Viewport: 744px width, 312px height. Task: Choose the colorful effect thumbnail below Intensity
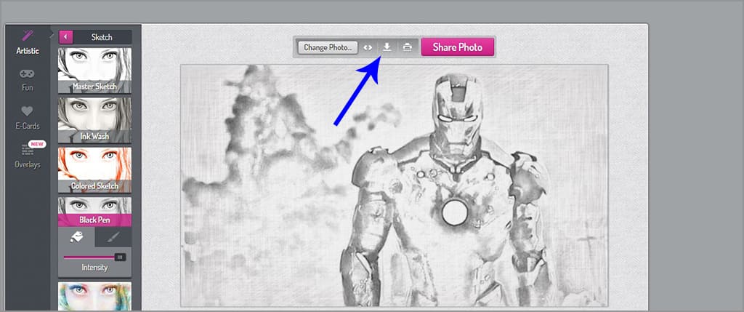click(x=94, y=296)
